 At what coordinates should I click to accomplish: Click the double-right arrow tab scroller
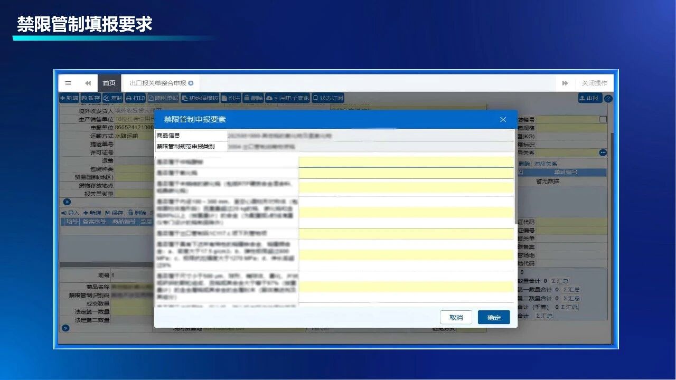pos(565,83)
